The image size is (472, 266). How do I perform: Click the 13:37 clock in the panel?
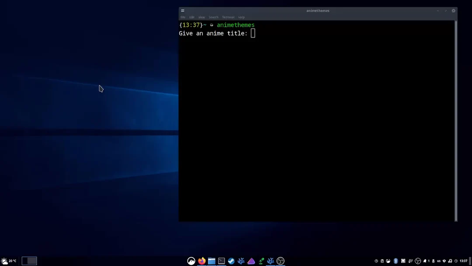coord(464,261)
